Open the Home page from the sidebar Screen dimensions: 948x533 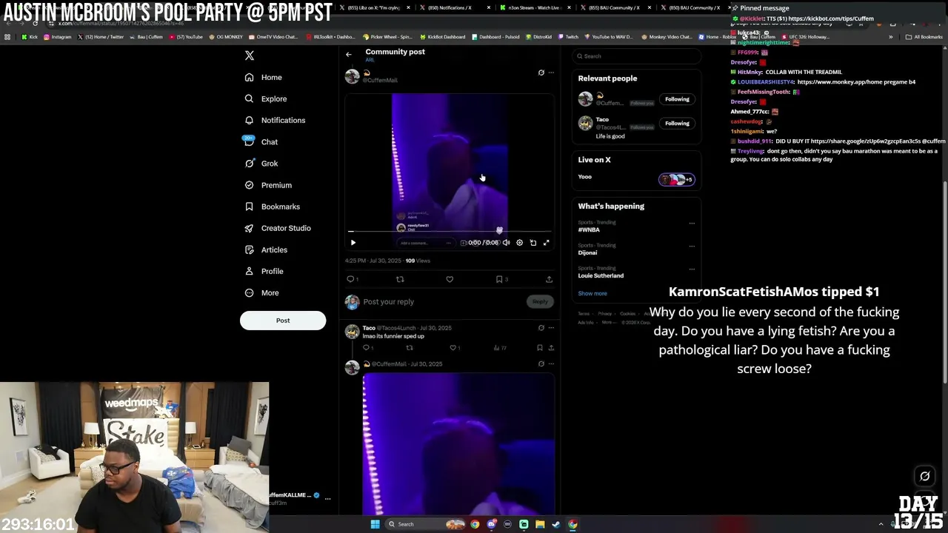[x=264, y=77]
